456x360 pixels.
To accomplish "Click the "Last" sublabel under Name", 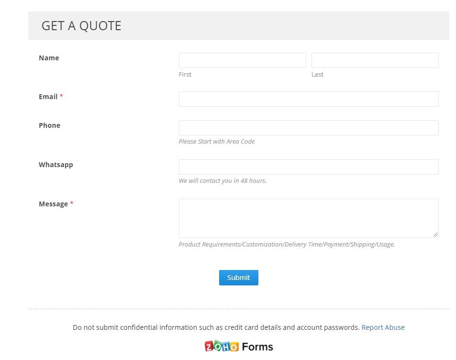I will pos(317,75).
